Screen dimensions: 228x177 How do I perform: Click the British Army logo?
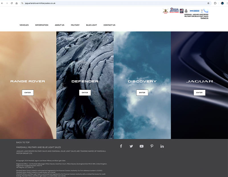point(165,11)
